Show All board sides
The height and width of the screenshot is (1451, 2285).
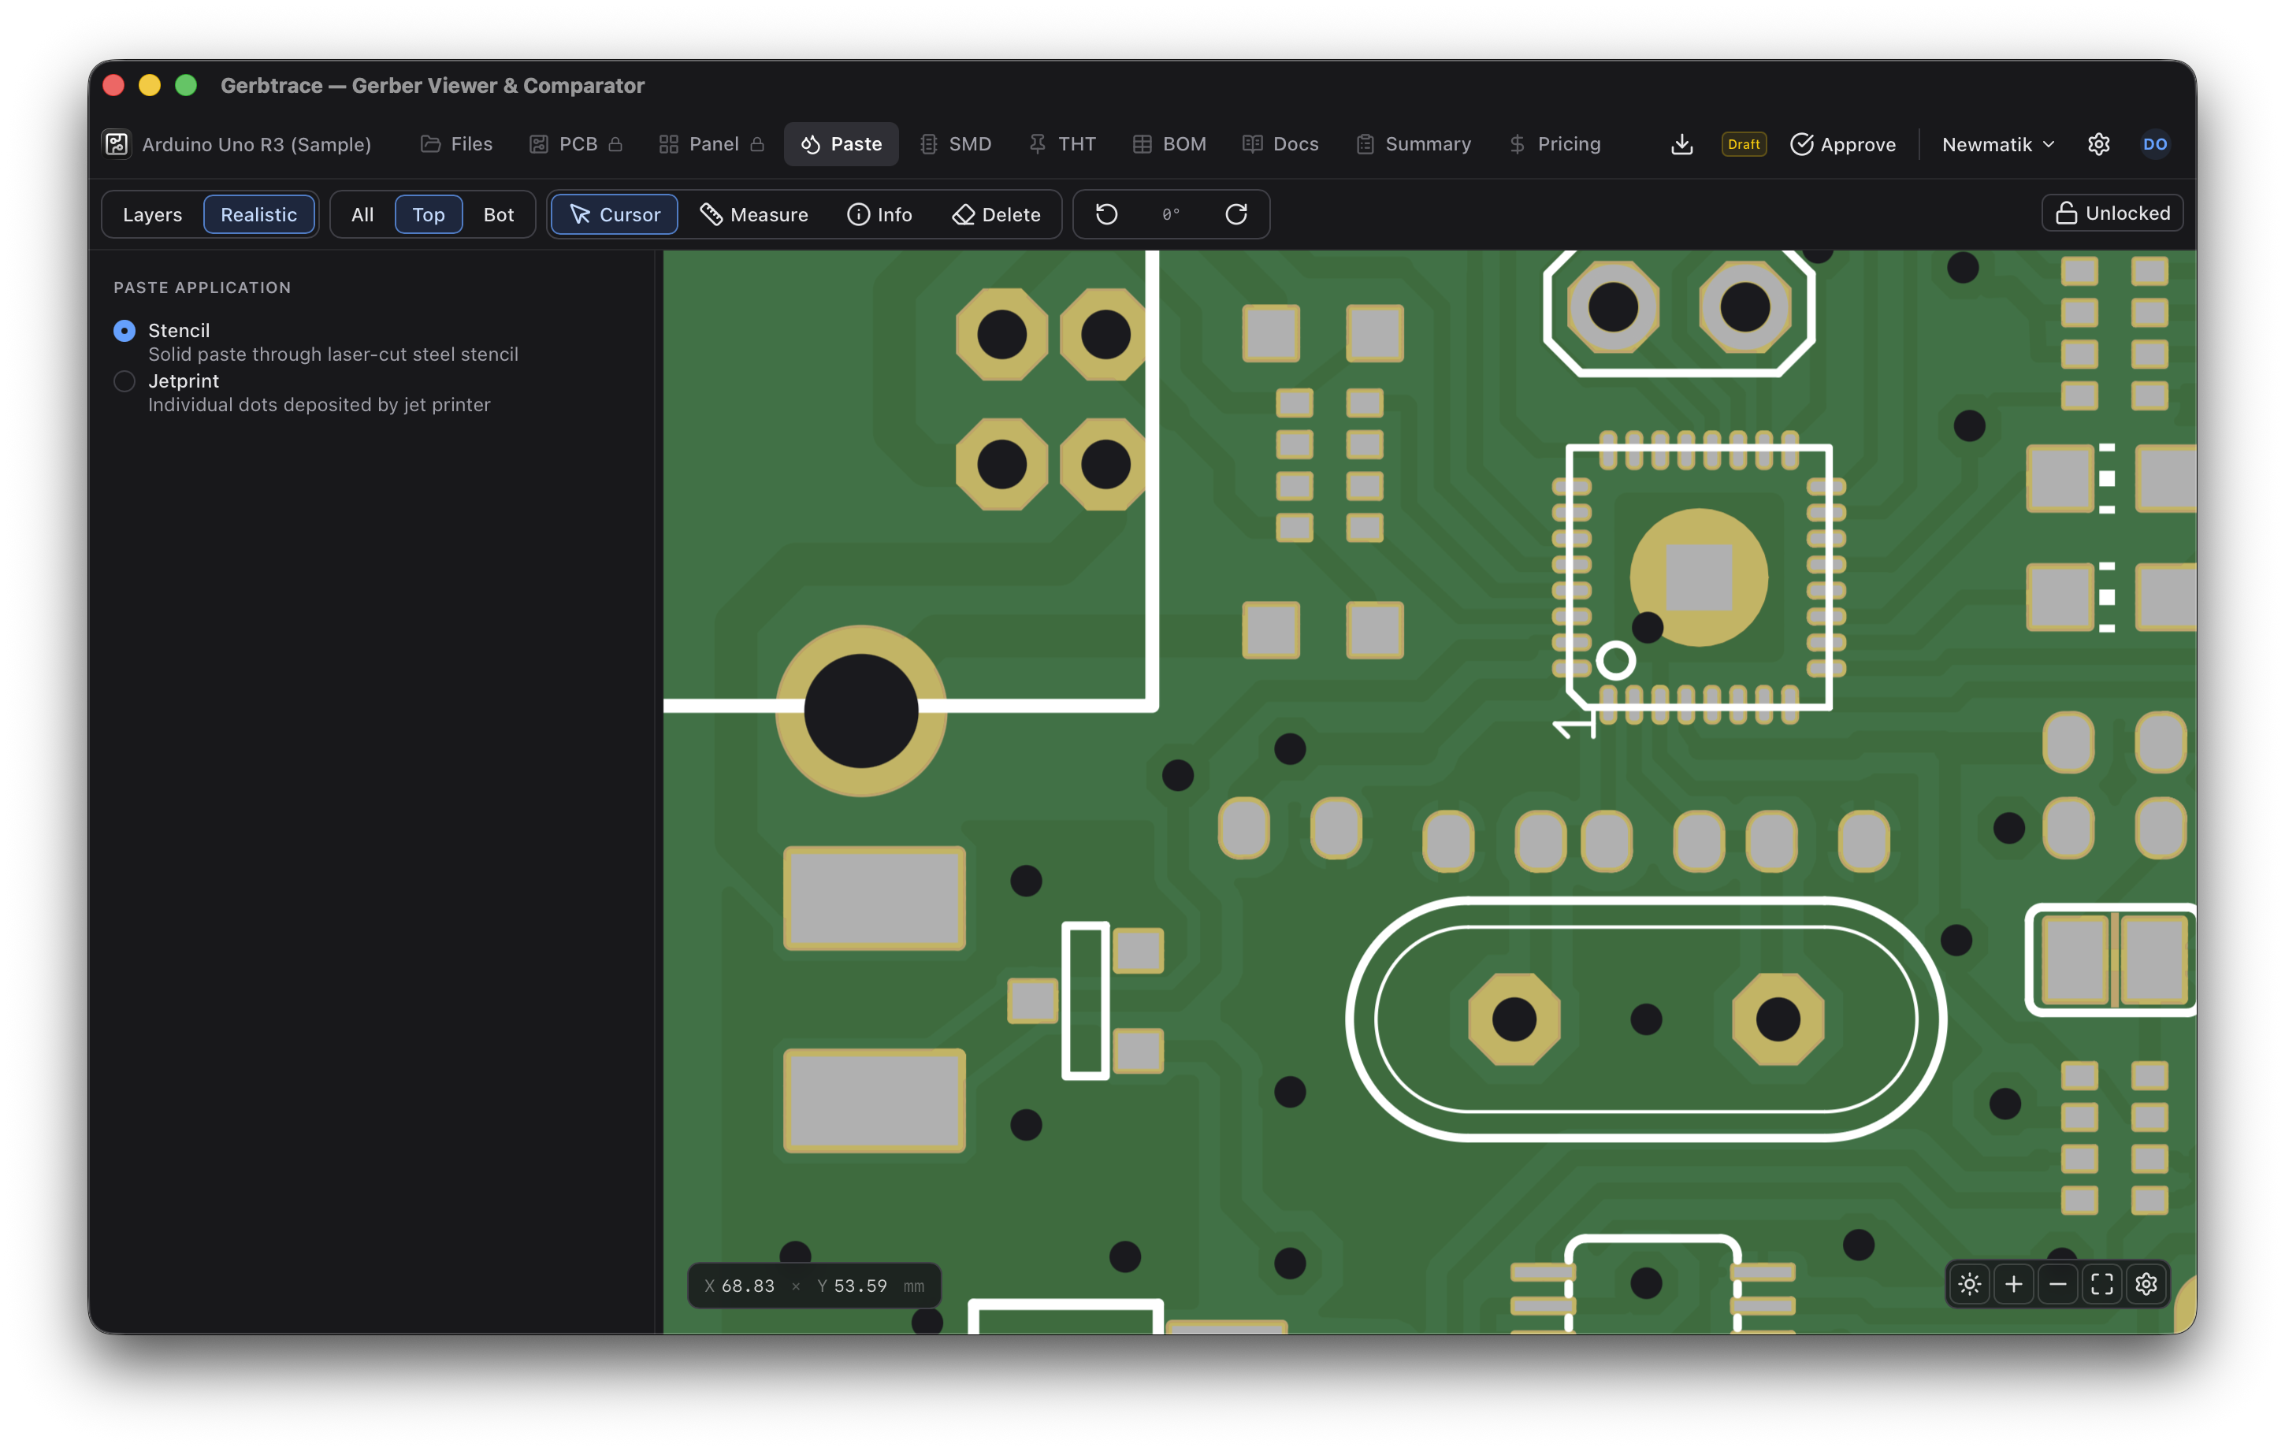362,214
